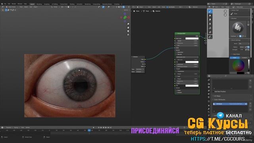Open the viewport Object menu

[35, 7]
